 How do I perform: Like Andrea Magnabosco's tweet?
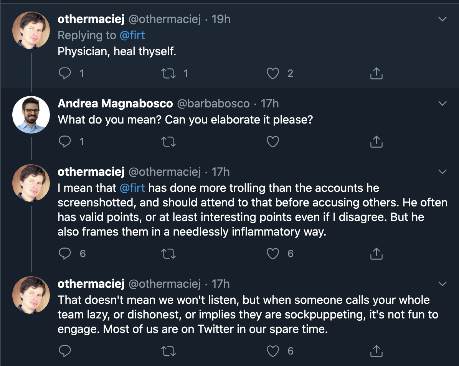(272, 142)
